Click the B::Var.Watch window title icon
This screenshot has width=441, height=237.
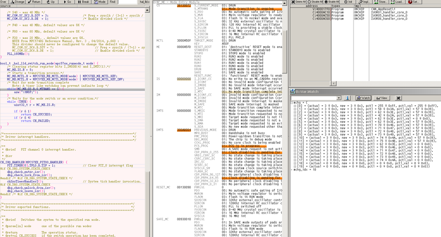point(293,92)
